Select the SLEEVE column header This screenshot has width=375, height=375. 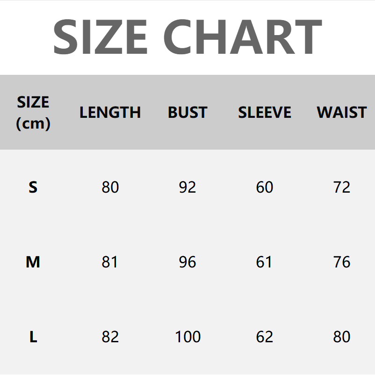[265, 113]
